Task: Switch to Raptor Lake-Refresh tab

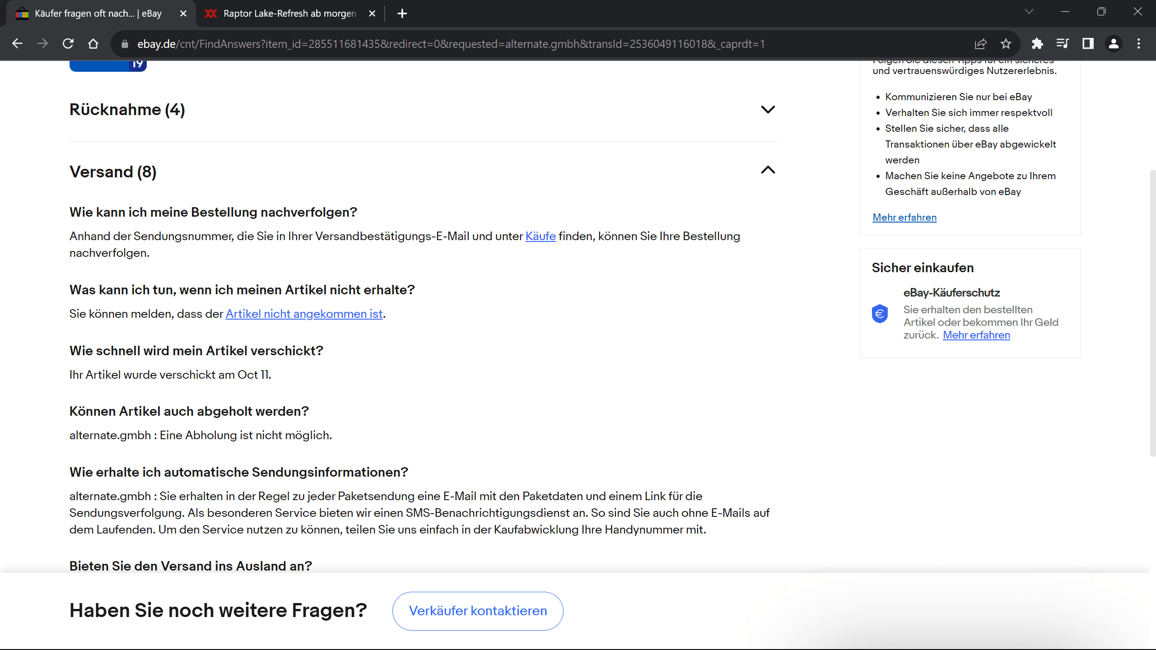Action: click(x=289, y=14)
